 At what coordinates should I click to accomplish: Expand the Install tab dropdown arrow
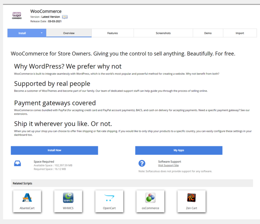41,33
